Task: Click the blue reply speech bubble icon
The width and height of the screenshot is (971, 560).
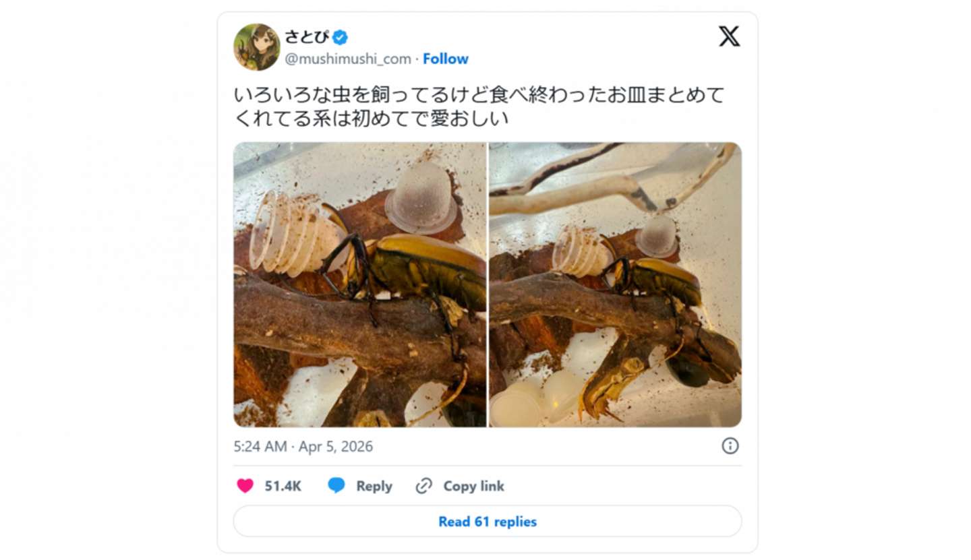Action: coord(336,486)
